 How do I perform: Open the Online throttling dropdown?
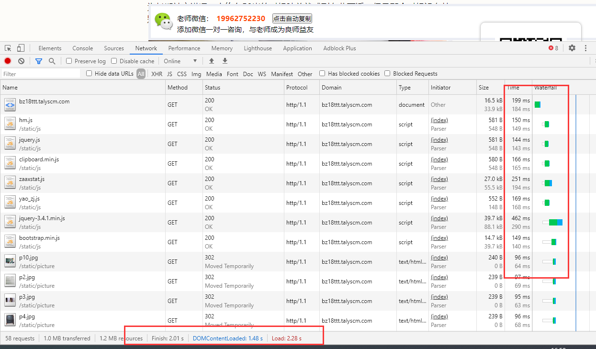[180, 61]
